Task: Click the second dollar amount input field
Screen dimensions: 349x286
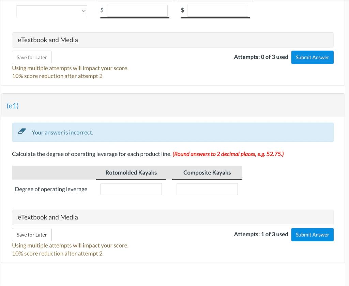Action: 217,10
